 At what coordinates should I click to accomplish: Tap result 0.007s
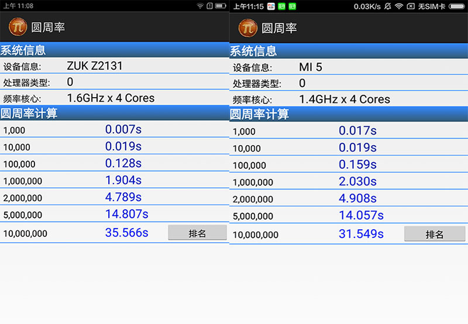[123, 129]
